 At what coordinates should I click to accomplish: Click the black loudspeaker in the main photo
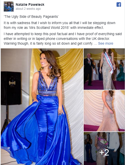click(x=11, y=88)
